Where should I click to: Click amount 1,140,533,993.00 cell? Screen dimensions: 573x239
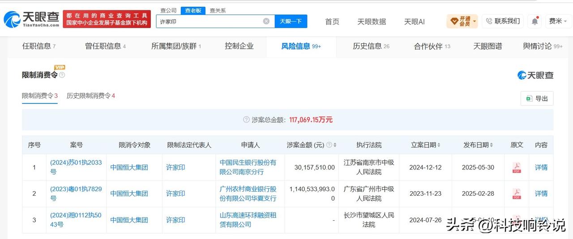312,193
